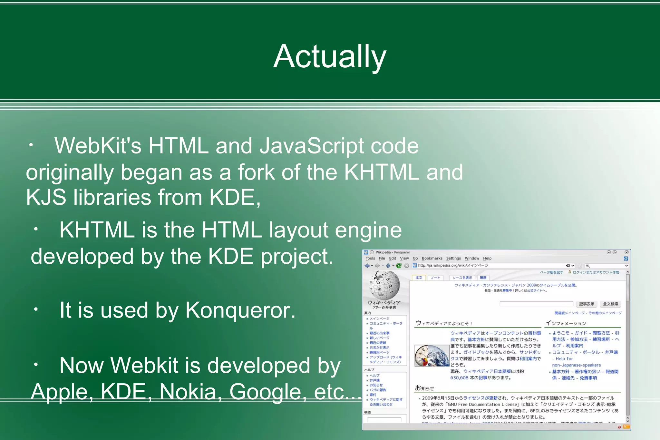Click the Help for non-Japanese-speakers link
The height and width of the screenshot is (440, 660).
point(576,362)
